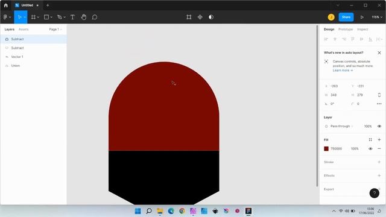This screenshot has height=217, width=386.
Task: Click align horizontal centers icon
Action: tap(335, 39)
